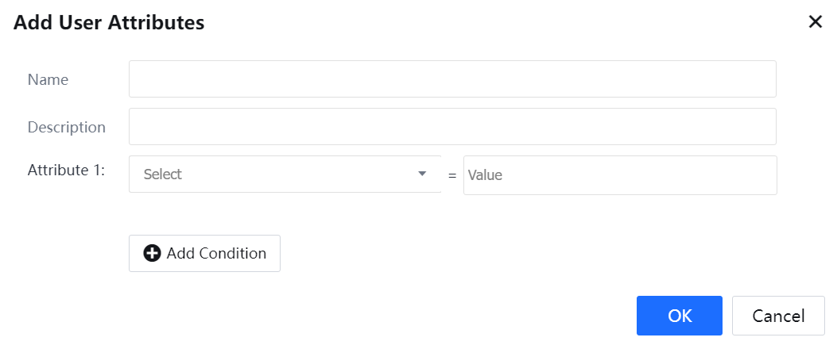Click the Attribute 1 label
Viewport: 837px width, 345px height.
(66, 171)
